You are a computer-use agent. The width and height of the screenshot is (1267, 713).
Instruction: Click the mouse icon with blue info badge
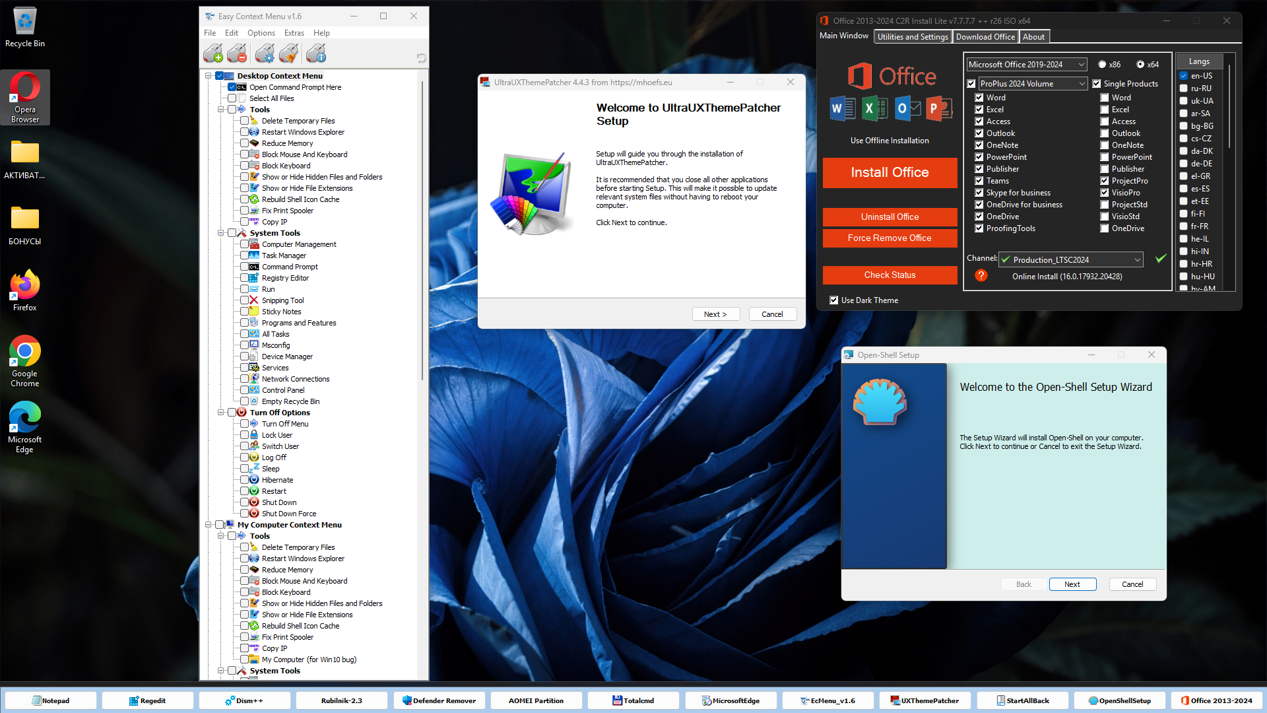click(316, 53)
